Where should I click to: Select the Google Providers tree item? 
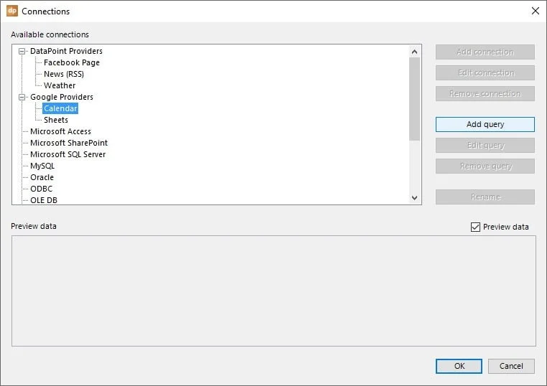click(62, 97)
